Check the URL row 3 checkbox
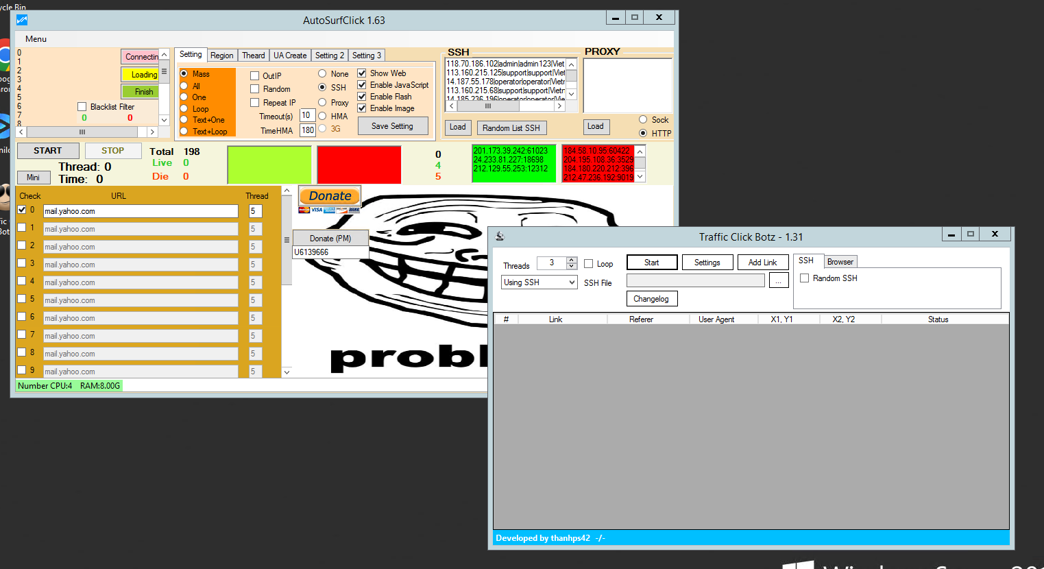 (22, 263)
